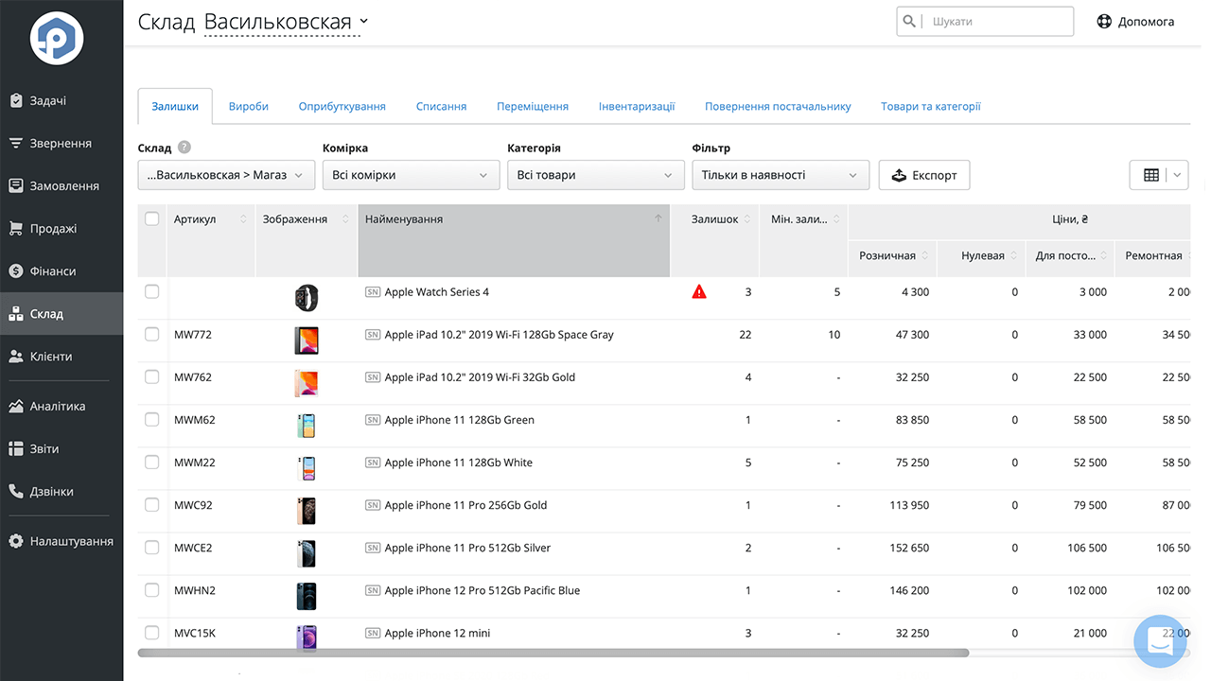1211x681 pixels.
Task: Sort by Залишок column arrows
Action: 746,218
